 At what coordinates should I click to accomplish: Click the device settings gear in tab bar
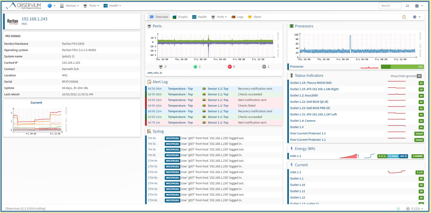tap(415, 17)
